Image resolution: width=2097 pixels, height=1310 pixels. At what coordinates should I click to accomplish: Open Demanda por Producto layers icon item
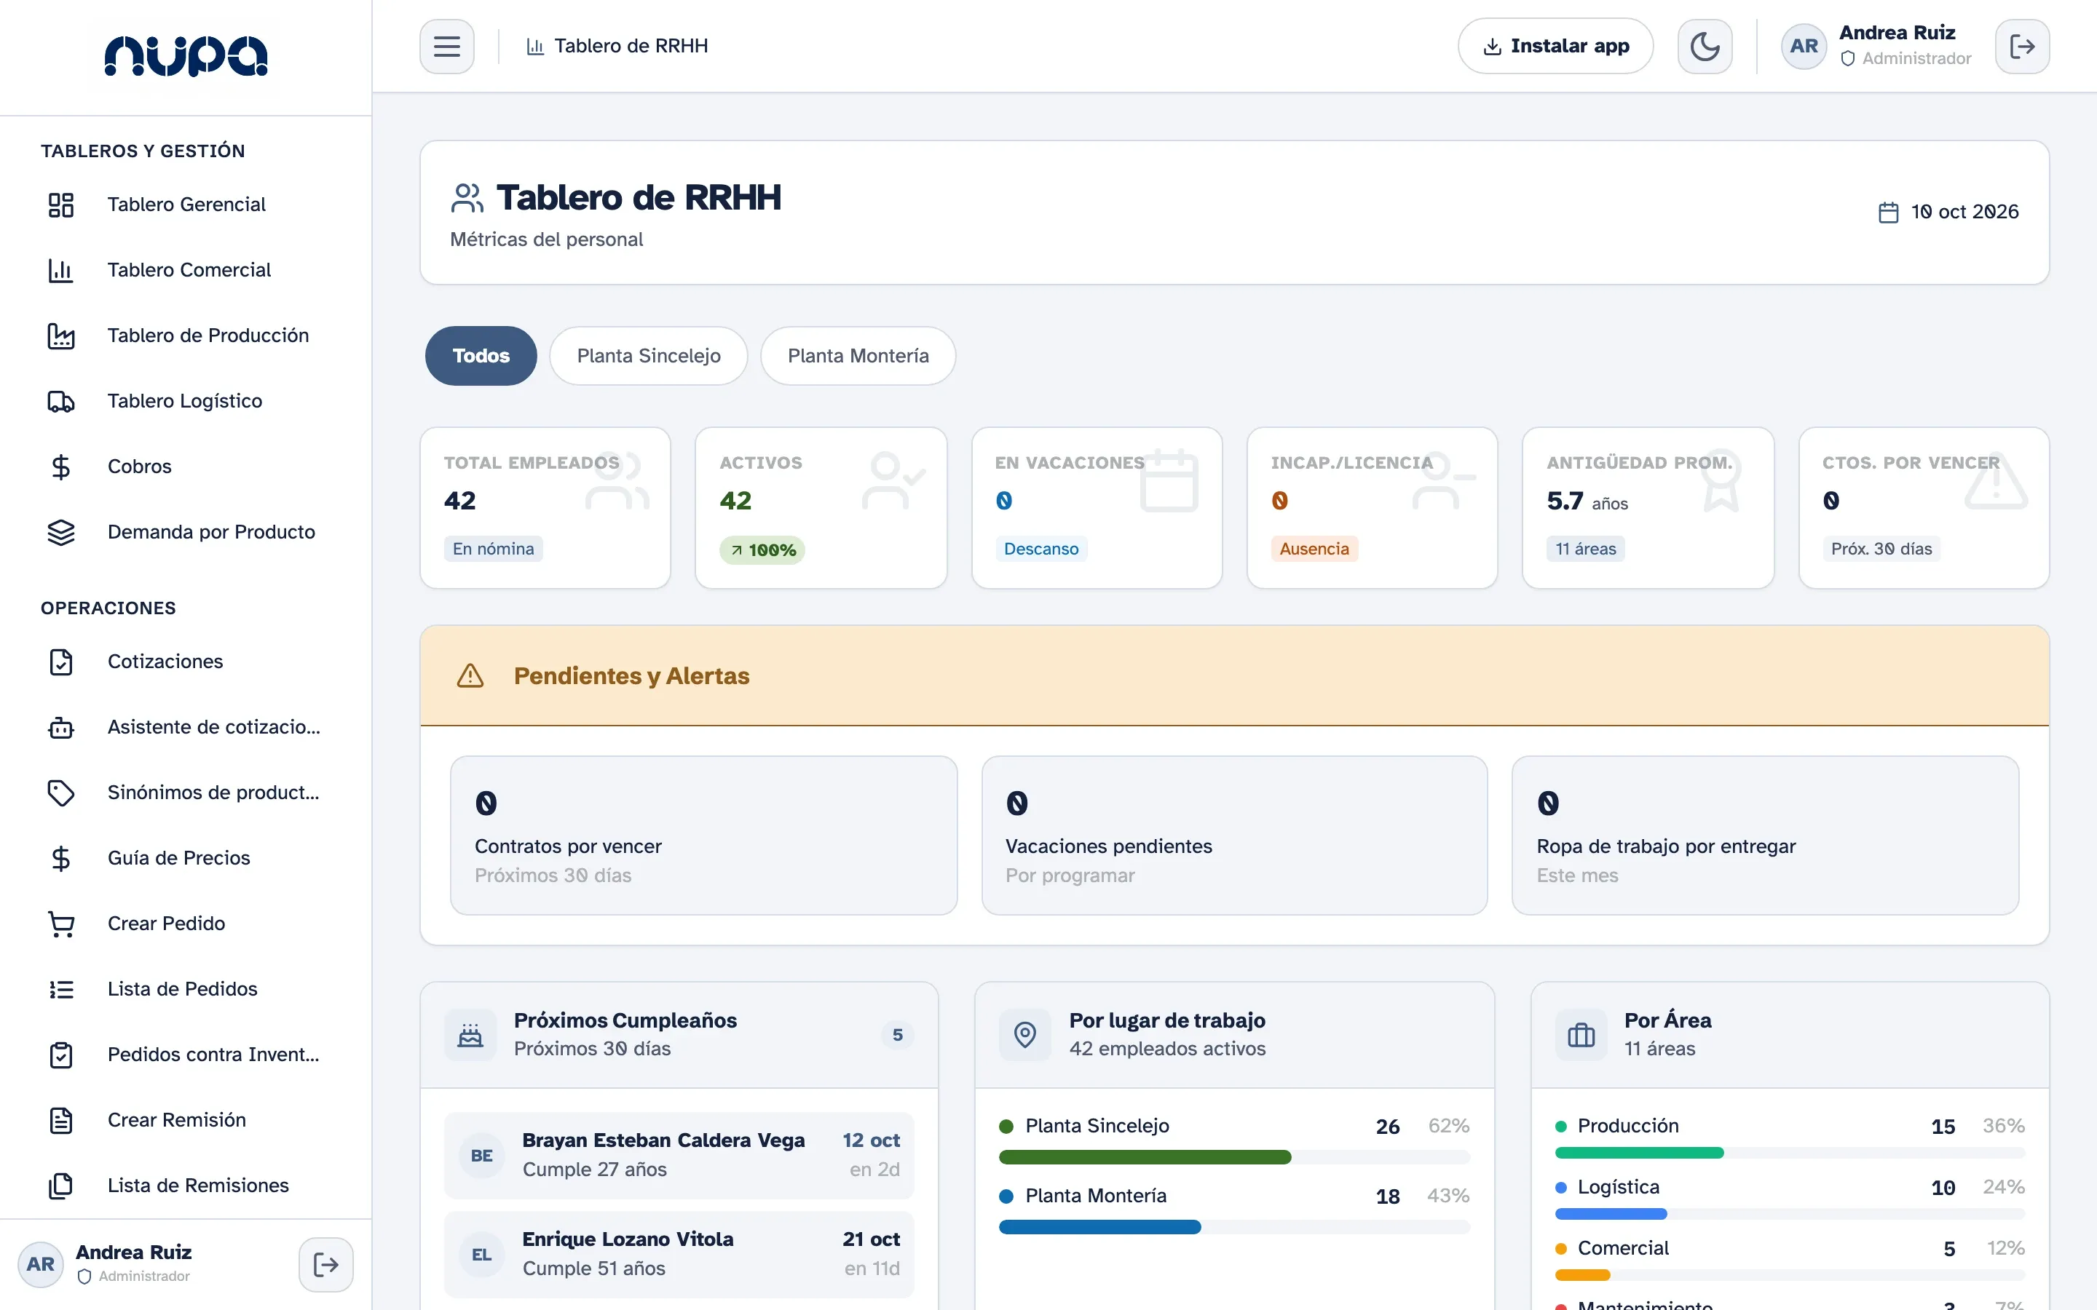click(186, 532)
